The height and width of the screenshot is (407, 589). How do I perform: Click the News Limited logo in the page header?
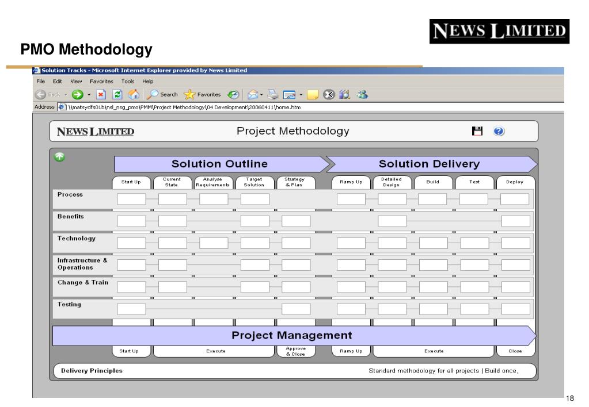96,131
